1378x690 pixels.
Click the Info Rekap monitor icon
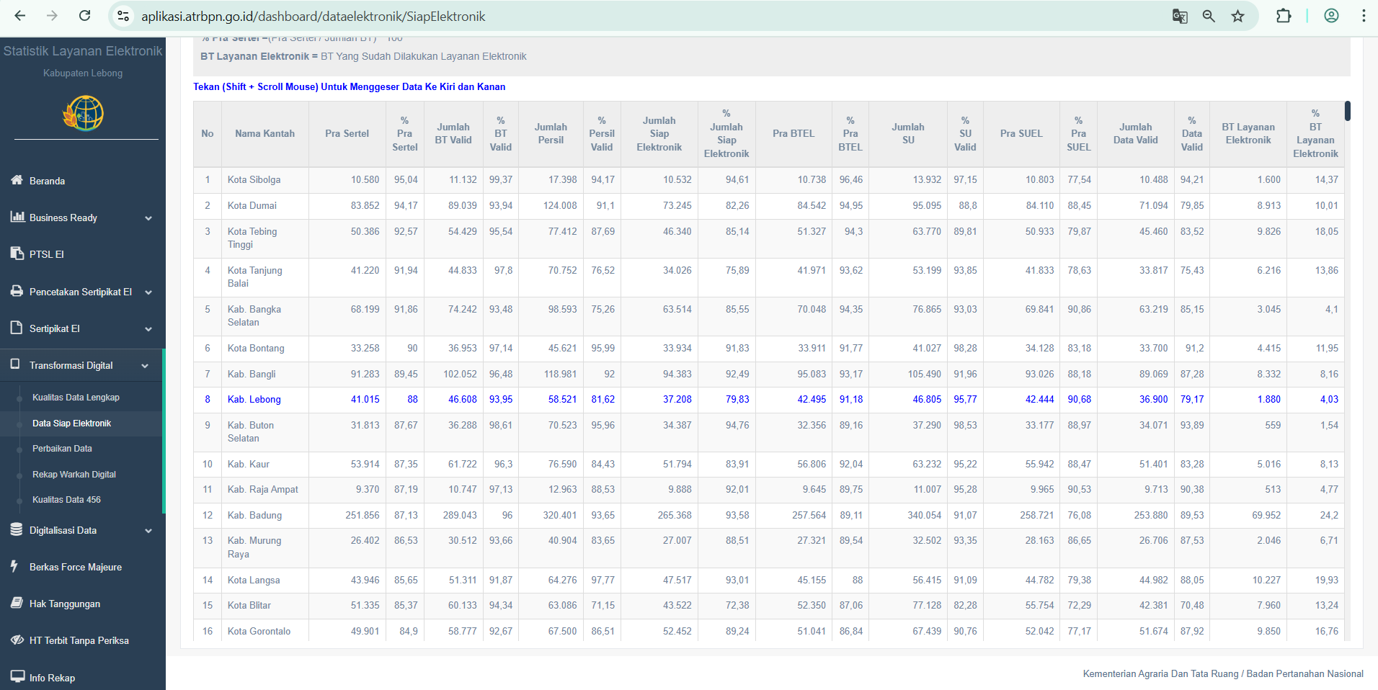(17, 677)
